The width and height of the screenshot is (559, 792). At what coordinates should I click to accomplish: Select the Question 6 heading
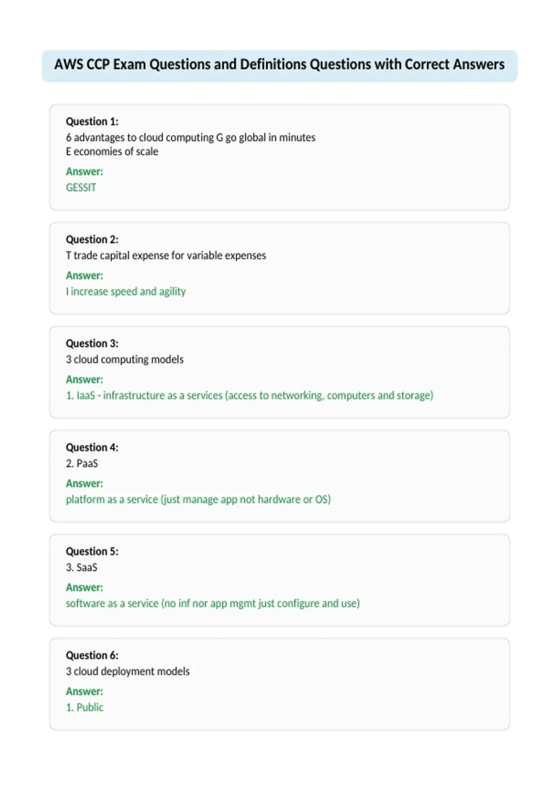pyautogui.click(x=92, y=655)
